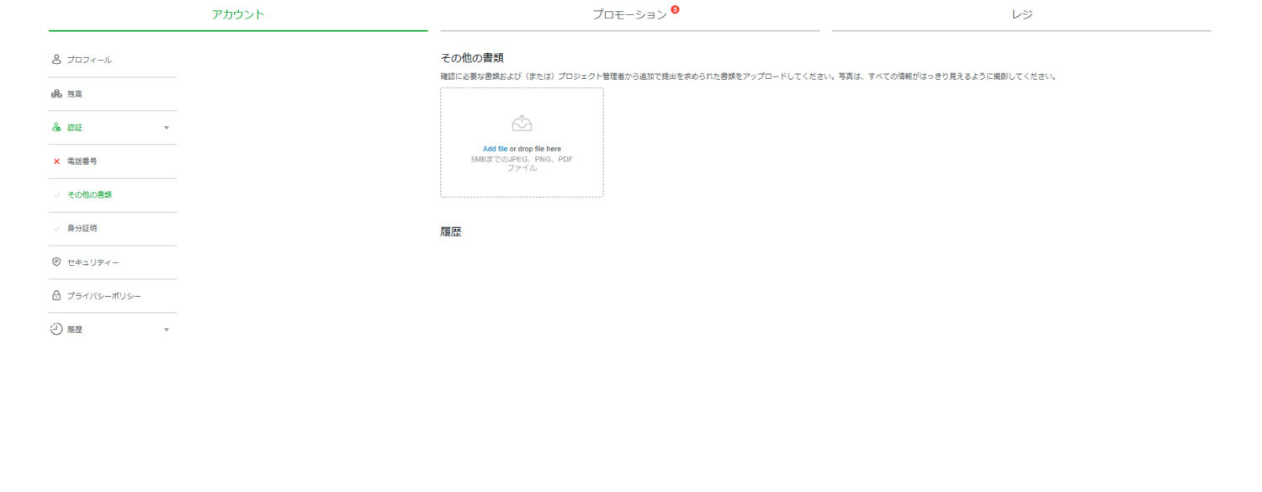Open セキュリティー settings
1262x492 pixels.
pyautogui.click(x=93, y=262)
